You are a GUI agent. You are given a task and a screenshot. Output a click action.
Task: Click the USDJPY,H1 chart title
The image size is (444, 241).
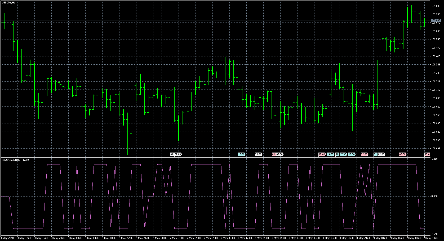[8, 2]
